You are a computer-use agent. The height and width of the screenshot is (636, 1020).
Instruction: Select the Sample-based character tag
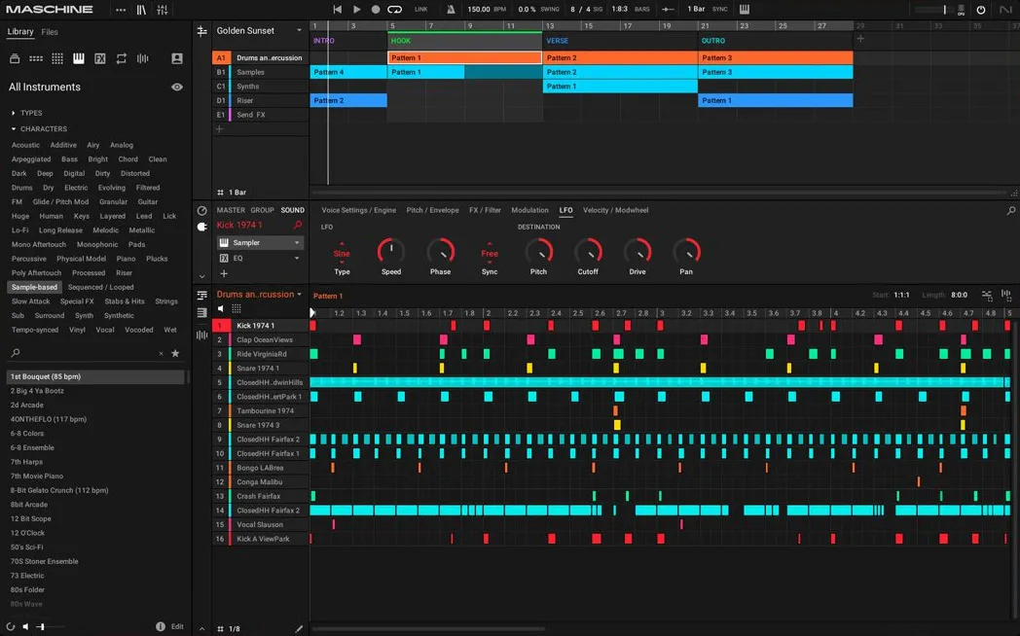[34, 287]
